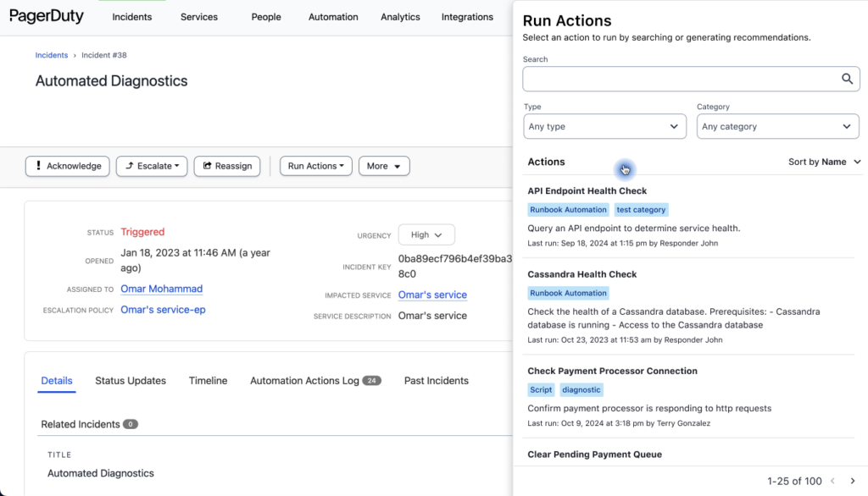Switch to the Timeline tab

click(x=208, y=381)
